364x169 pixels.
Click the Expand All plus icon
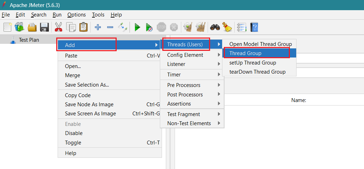coord(98,27)
